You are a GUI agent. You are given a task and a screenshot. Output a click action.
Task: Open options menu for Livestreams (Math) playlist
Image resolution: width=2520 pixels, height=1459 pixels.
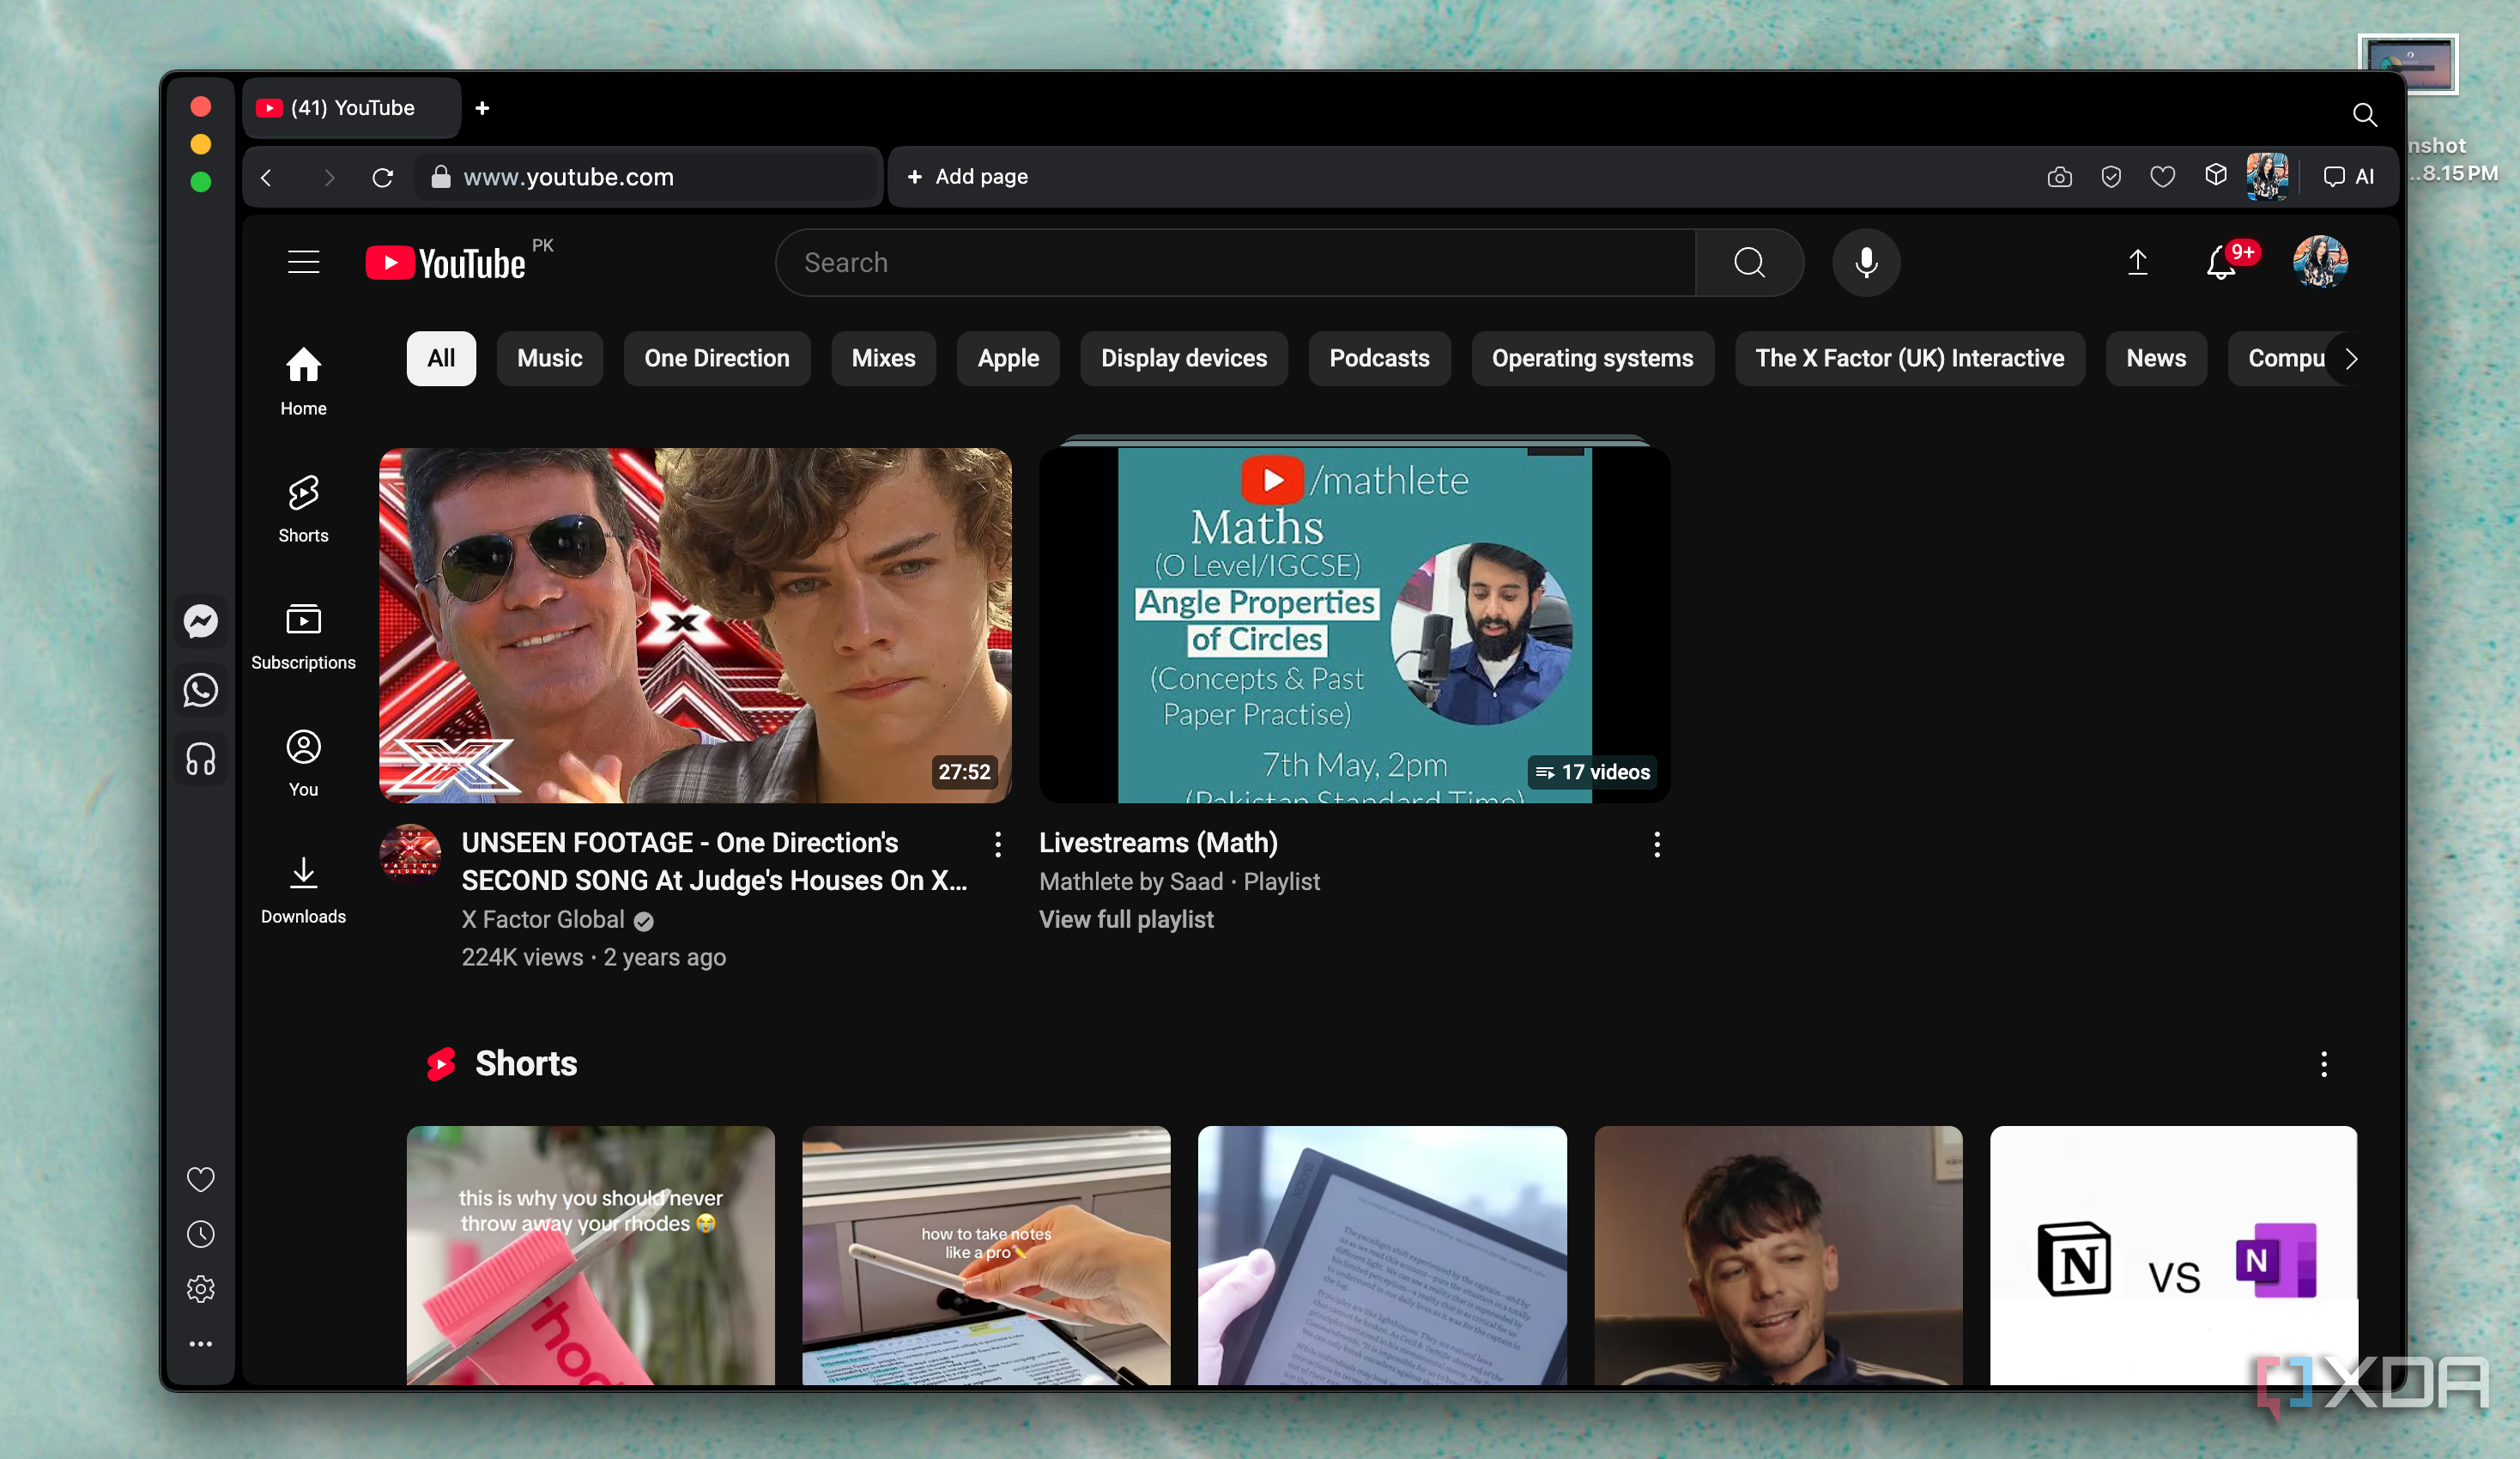pos(1656,844)
